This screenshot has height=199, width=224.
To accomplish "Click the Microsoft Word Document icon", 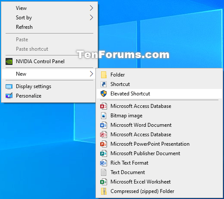I will (x=104, y=125).
